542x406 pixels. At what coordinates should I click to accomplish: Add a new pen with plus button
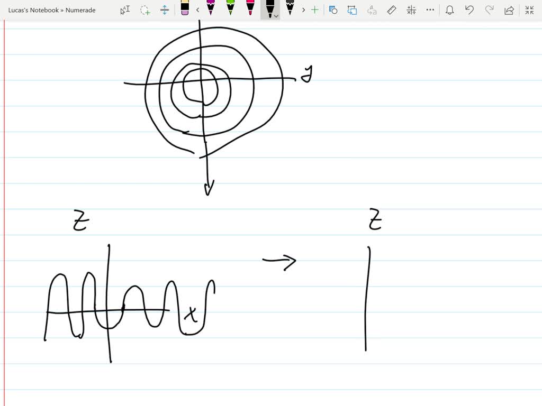[x=314, y=10]
